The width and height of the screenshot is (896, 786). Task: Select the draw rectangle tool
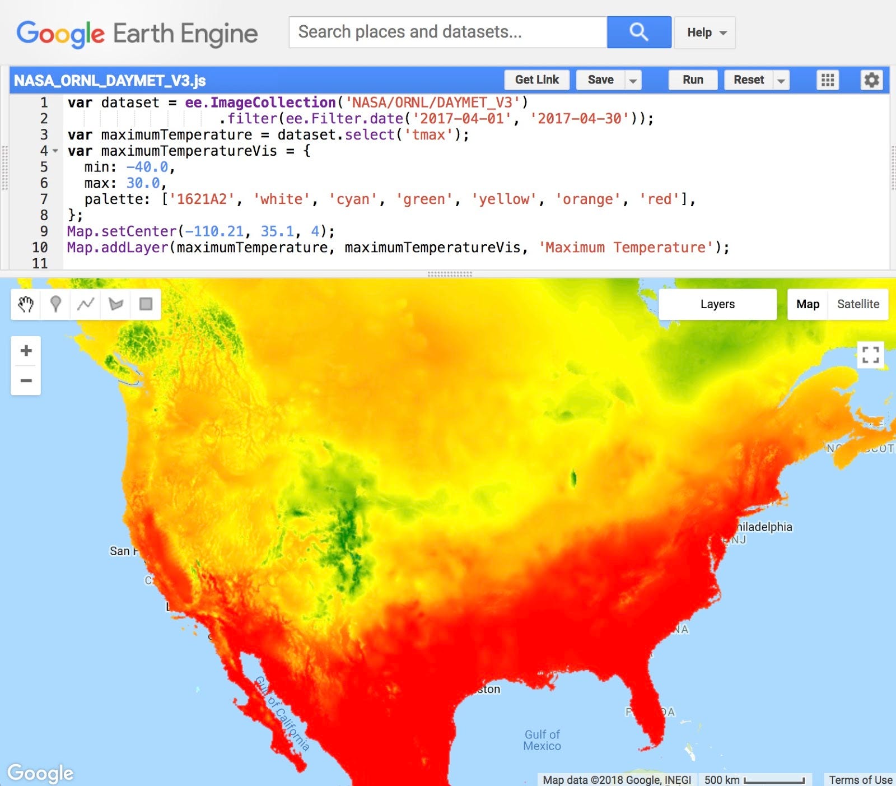click(x=146, y=304)
